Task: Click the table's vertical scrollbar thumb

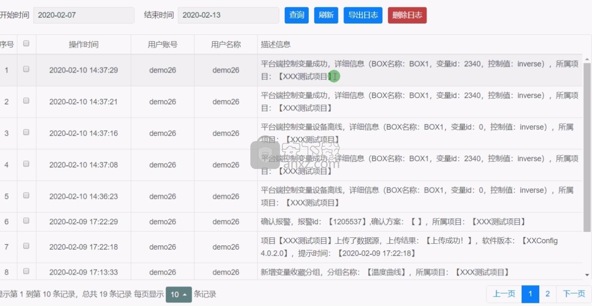Action: [x=587, y=147]
